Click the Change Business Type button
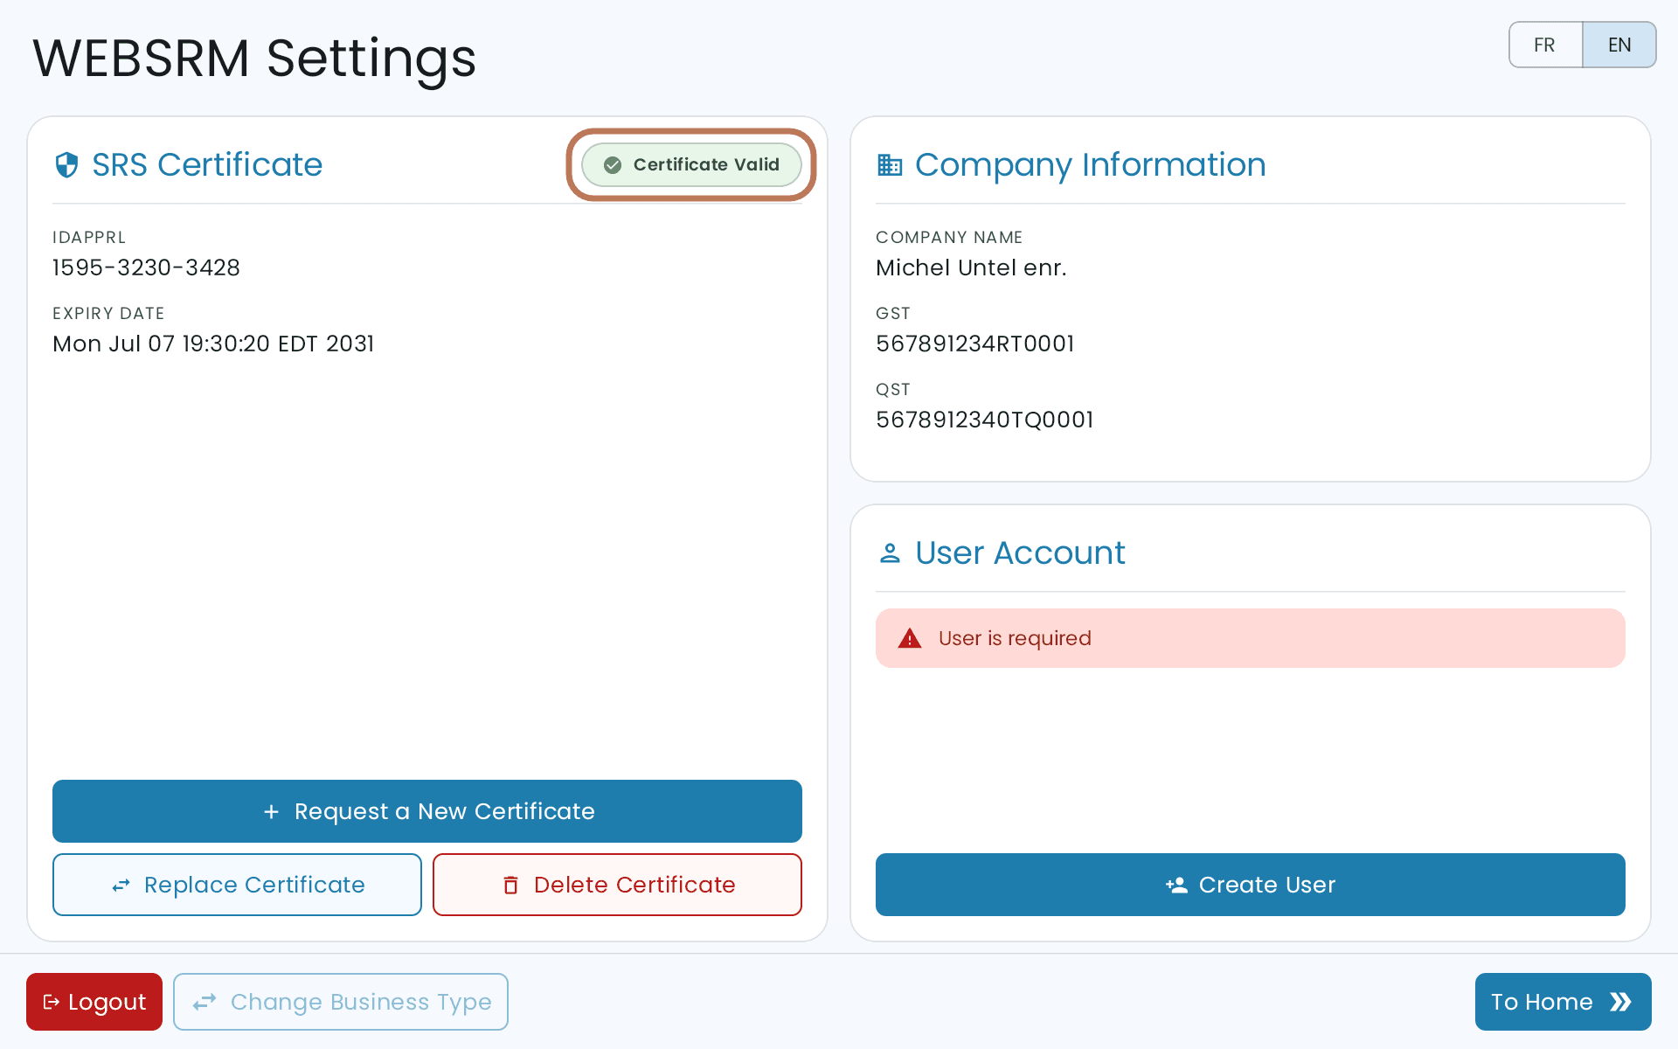Image resolution: width=1678 pixels, height=1049 pixels. click(341, 1002)
